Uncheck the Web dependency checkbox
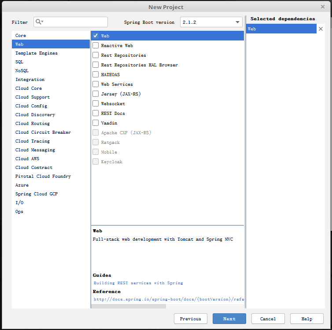The image size is (332, 330). [x=96, y=36]
